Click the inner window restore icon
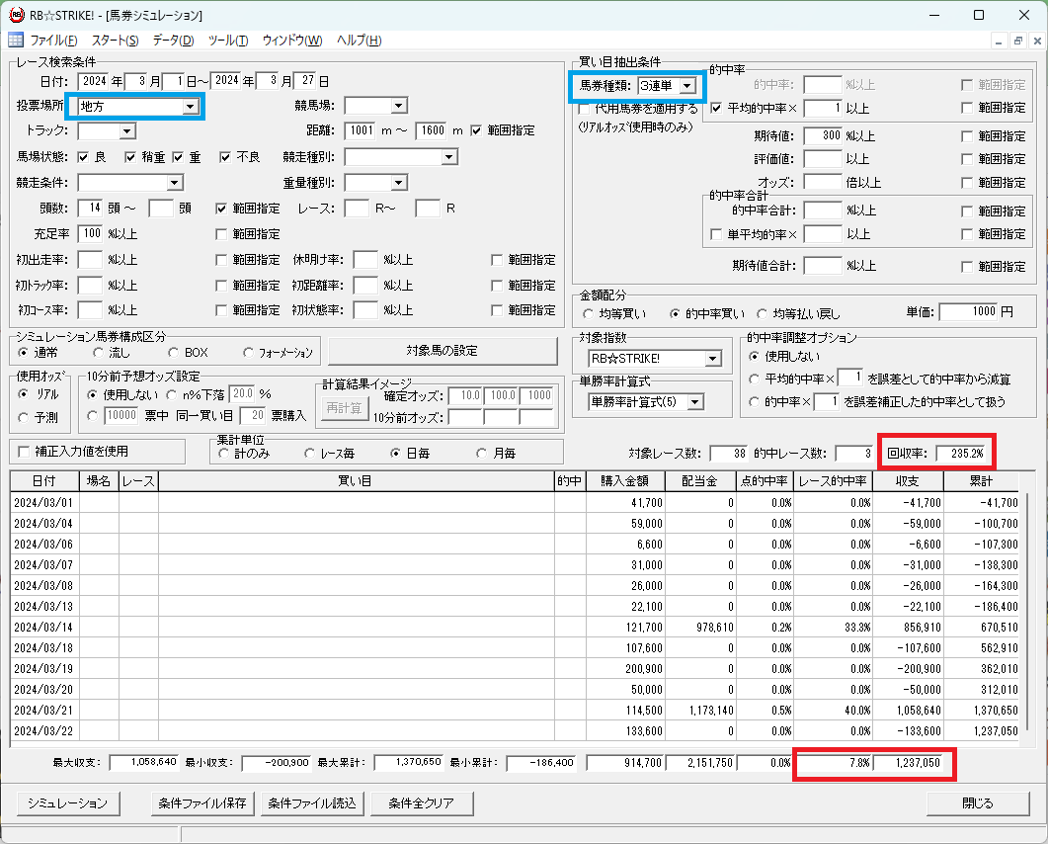1048x844 pixels. coord(1018,41)
